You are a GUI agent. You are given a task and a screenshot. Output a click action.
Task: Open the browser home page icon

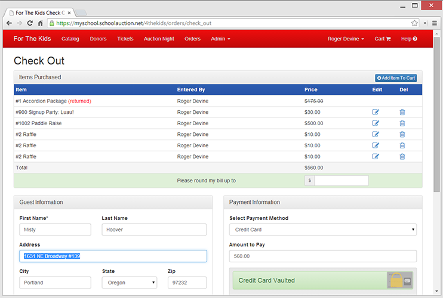click(40, 23)
